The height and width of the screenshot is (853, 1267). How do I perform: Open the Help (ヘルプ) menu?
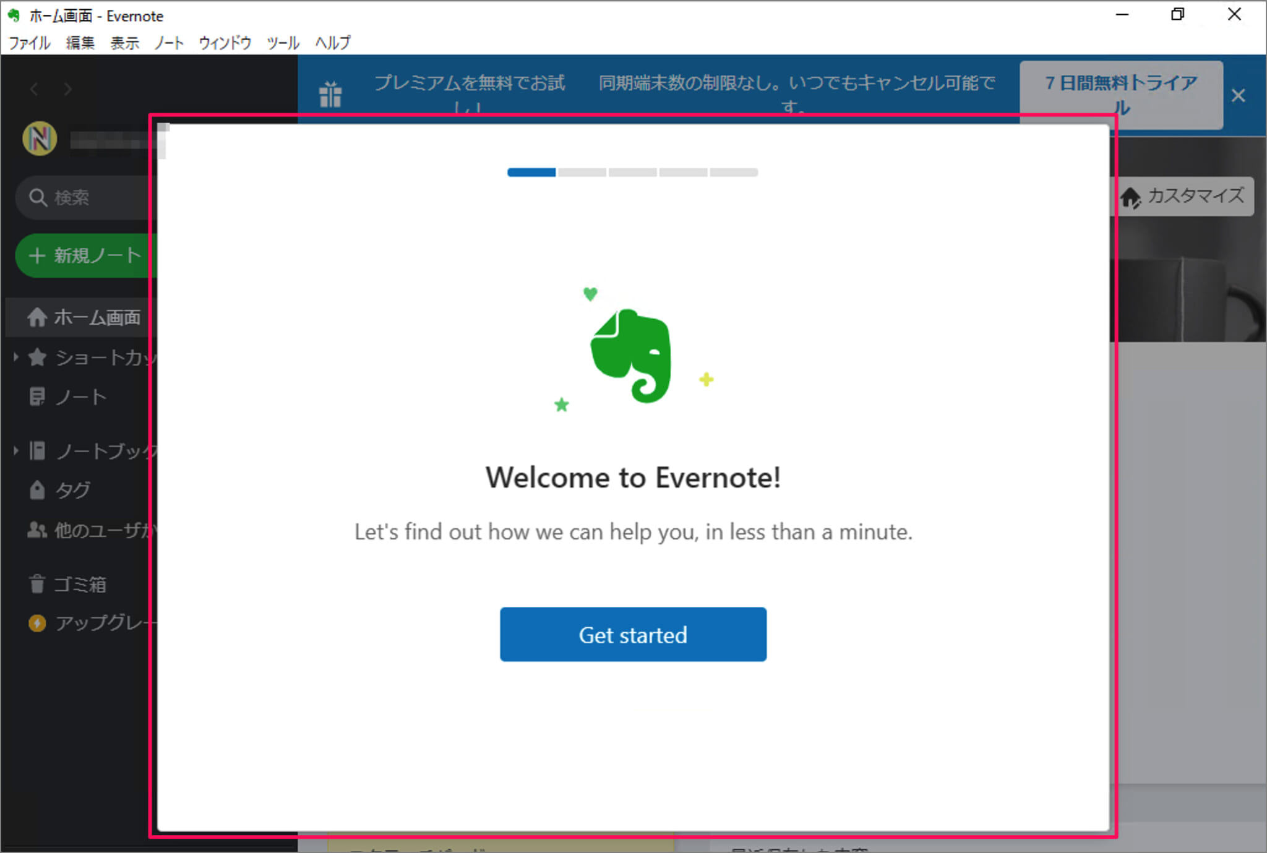coord(332,43)
